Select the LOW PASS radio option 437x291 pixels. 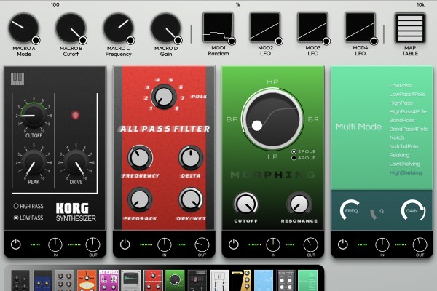click(x=17, y=217)
